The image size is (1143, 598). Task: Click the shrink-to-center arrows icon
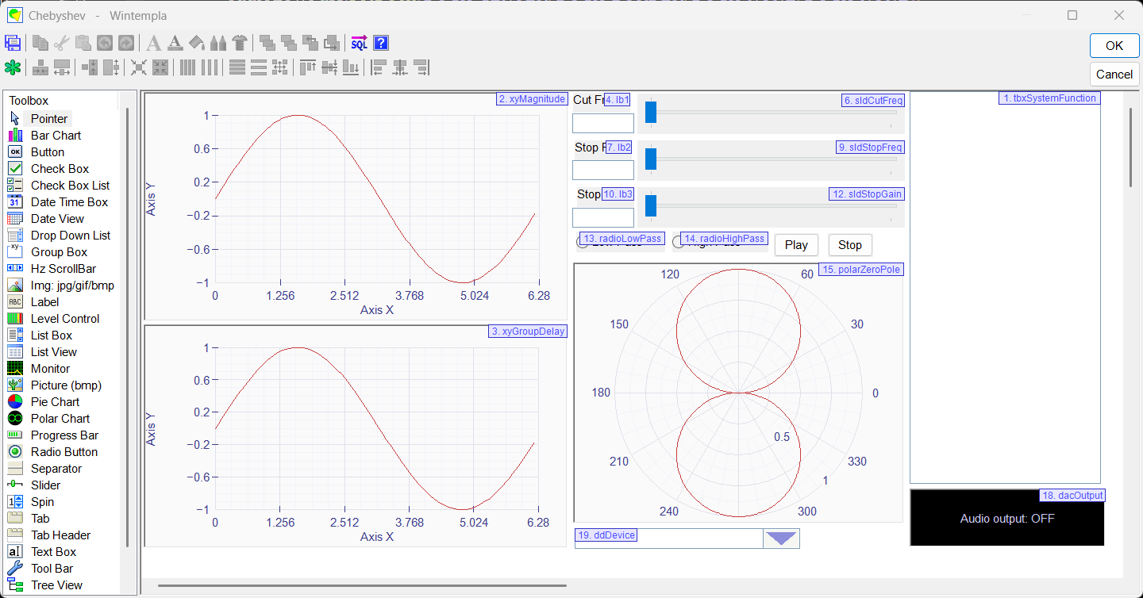[x=138, y=67]
